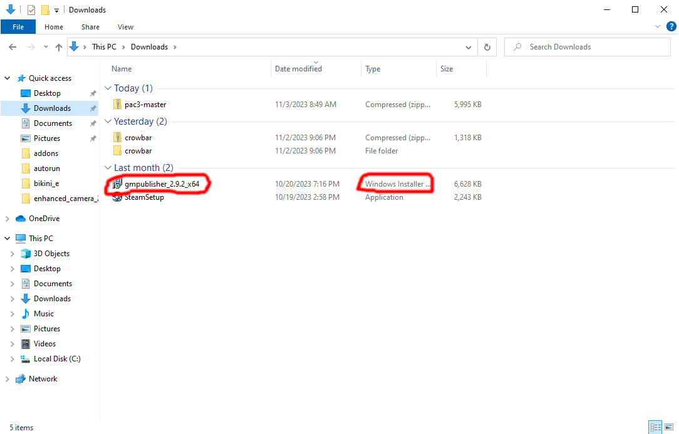The image size is (679, 434).
Task: Switch to large icons view in status bar
Action: 669,427
